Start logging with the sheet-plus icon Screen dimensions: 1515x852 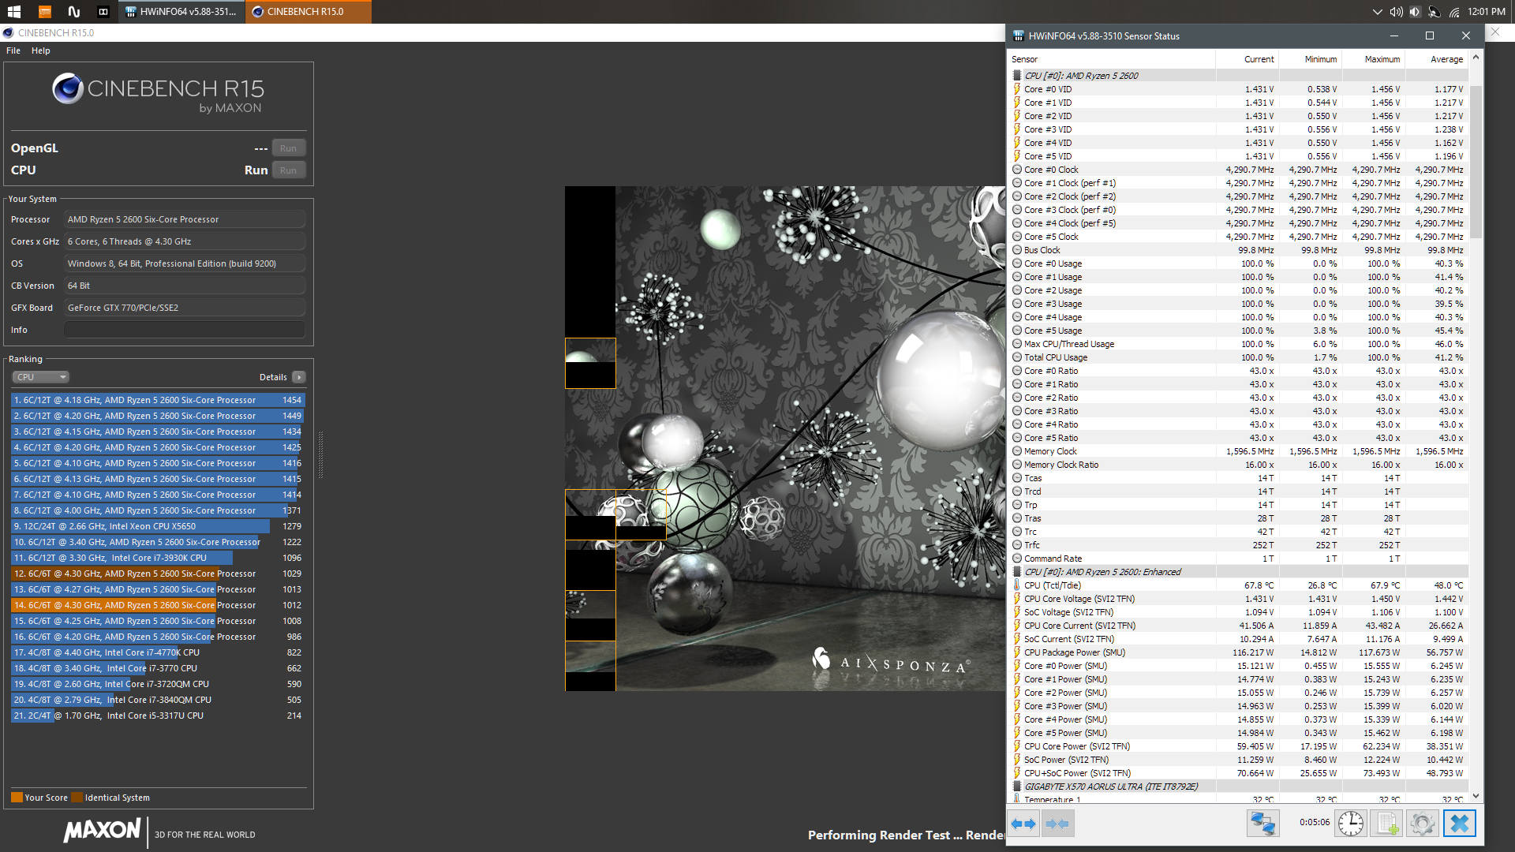[x=1386, y=824]
